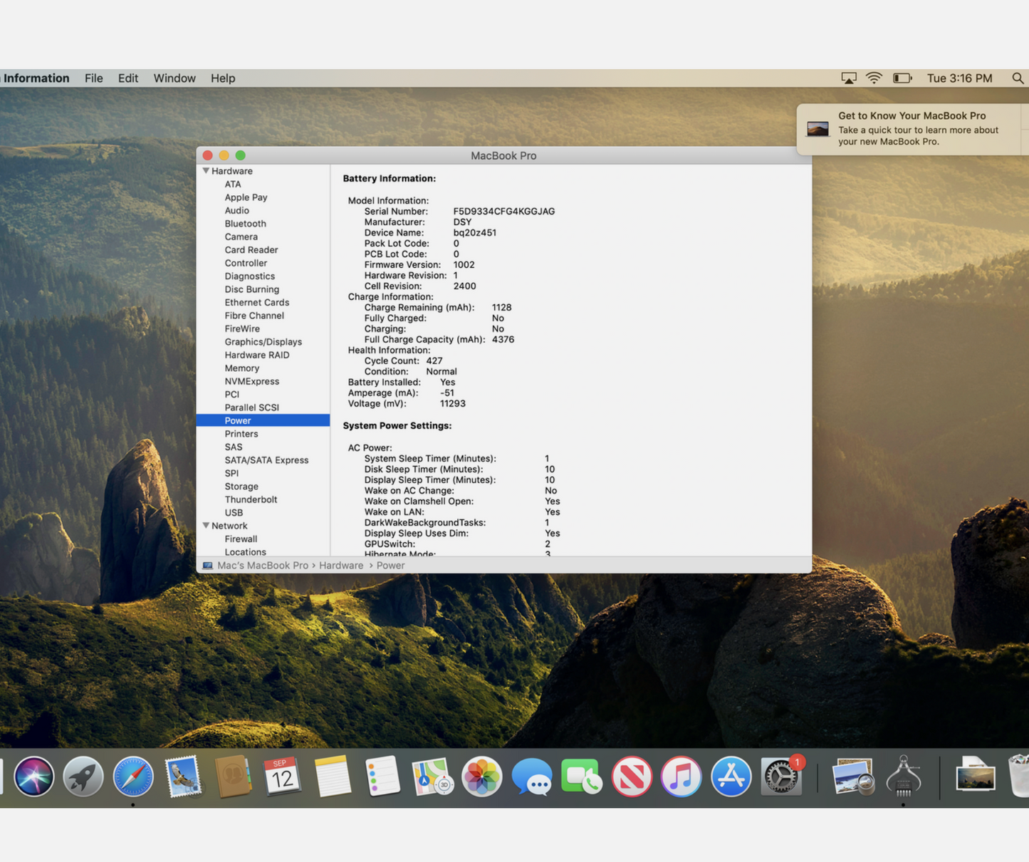The image size is (1029, 862).
Task: Click the battery status icon
Action: point(902,78)
